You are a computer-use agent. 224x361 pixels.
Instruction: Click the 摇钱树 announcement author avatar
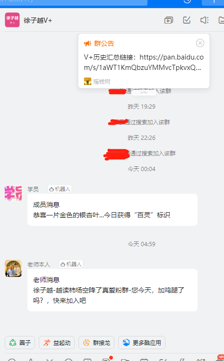(x=87, y=81)
